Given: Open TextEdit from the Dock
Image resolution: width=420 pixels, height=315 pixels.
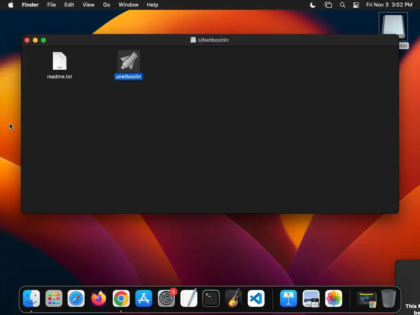Looking at the screenshot, I should (189, 299).
